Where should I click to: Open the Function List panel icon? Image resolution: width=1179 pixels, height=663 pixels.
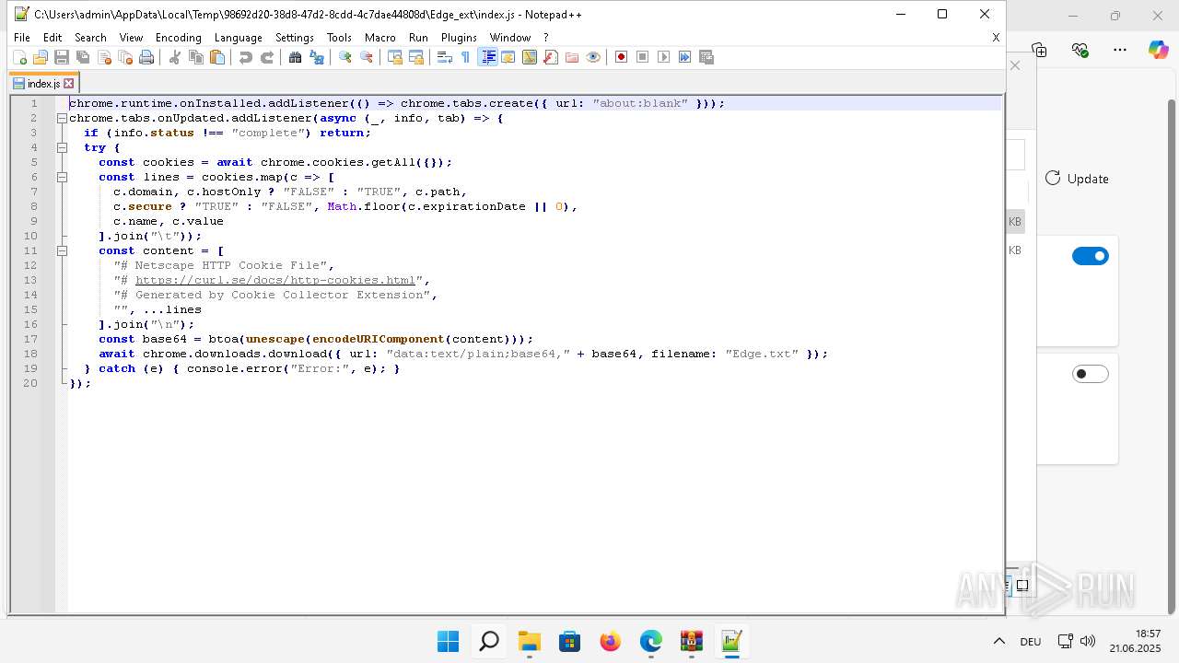tap(551, 57)
